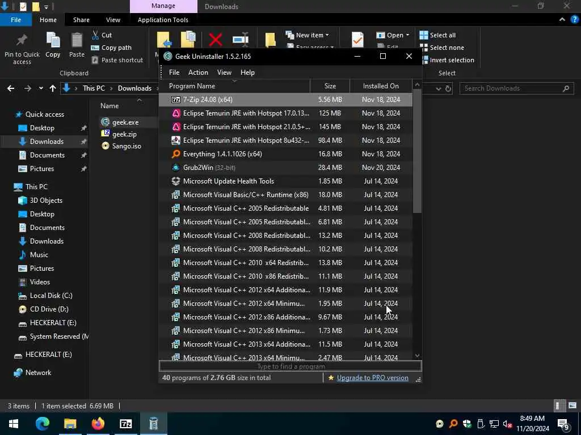The image size is (581, 435).
Task: Switch to Application Tools tab
Action: point(163,20)
